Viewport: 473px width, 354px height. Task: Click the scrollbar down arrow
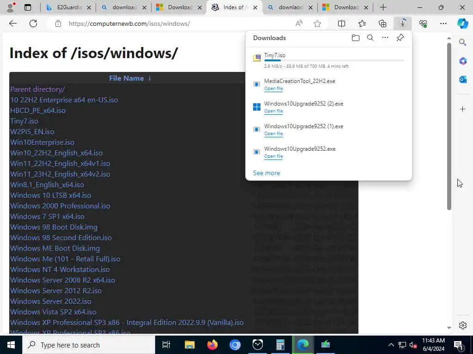pyautogui.click(x=449, y=328)
